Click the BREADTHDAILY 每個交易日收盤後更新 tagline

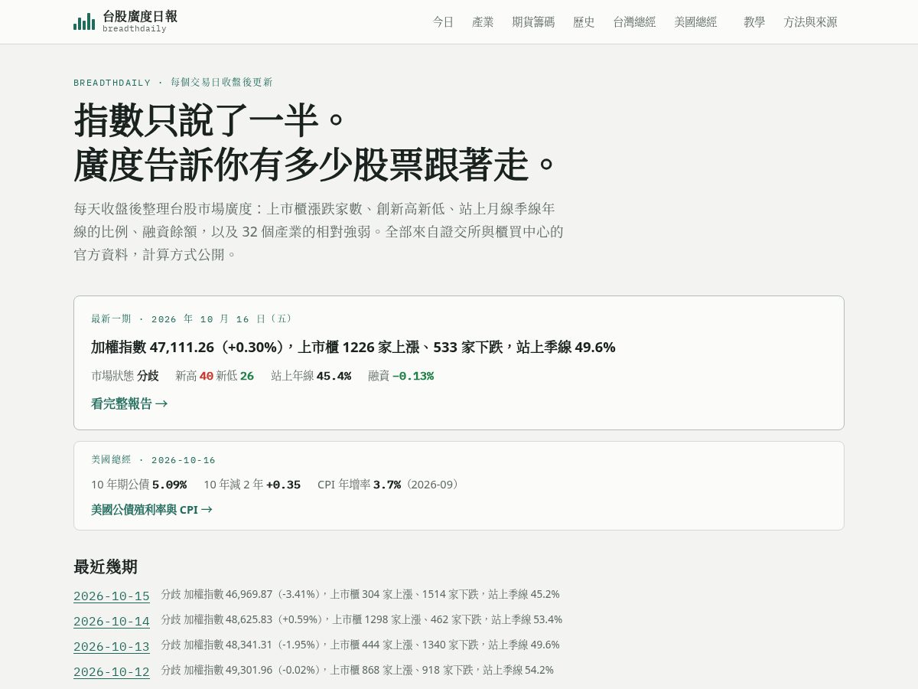click(173, 83)
